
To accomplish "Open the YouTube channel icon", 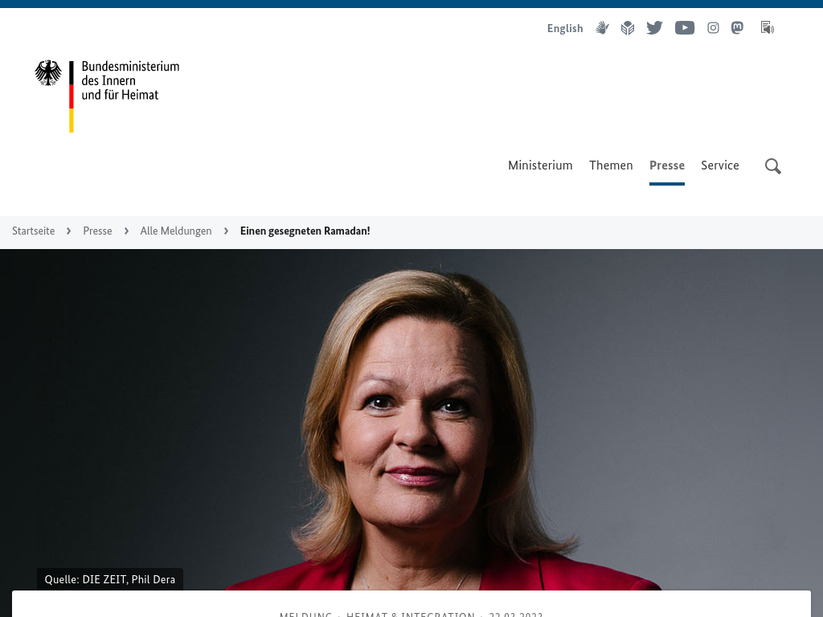I will 685,28.
